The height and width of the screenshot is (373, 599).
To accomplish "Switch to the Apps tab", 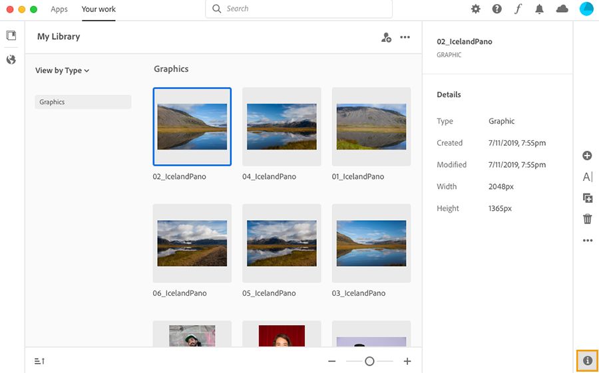I will pos(59,9).
